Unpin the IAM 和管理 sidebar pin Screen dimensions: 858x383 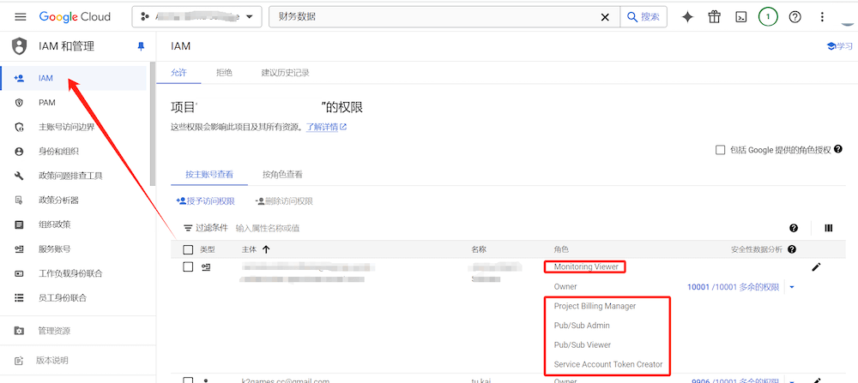[x=142, y=46]
